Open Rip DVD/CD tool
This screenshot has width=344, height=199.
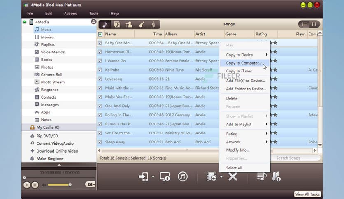pos(47,136)
